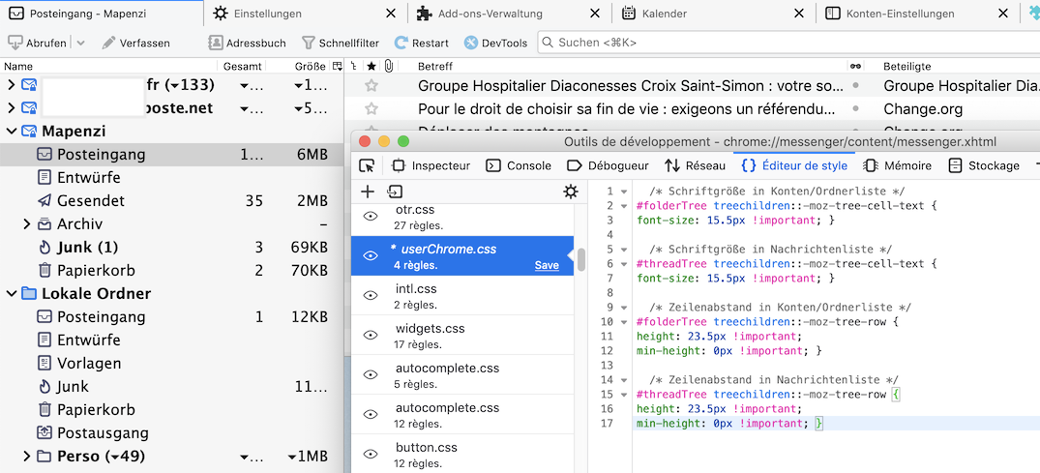Save the userChrome.css stylesheet
This screenshot has width=1040, height=473.
click(547, 265)
